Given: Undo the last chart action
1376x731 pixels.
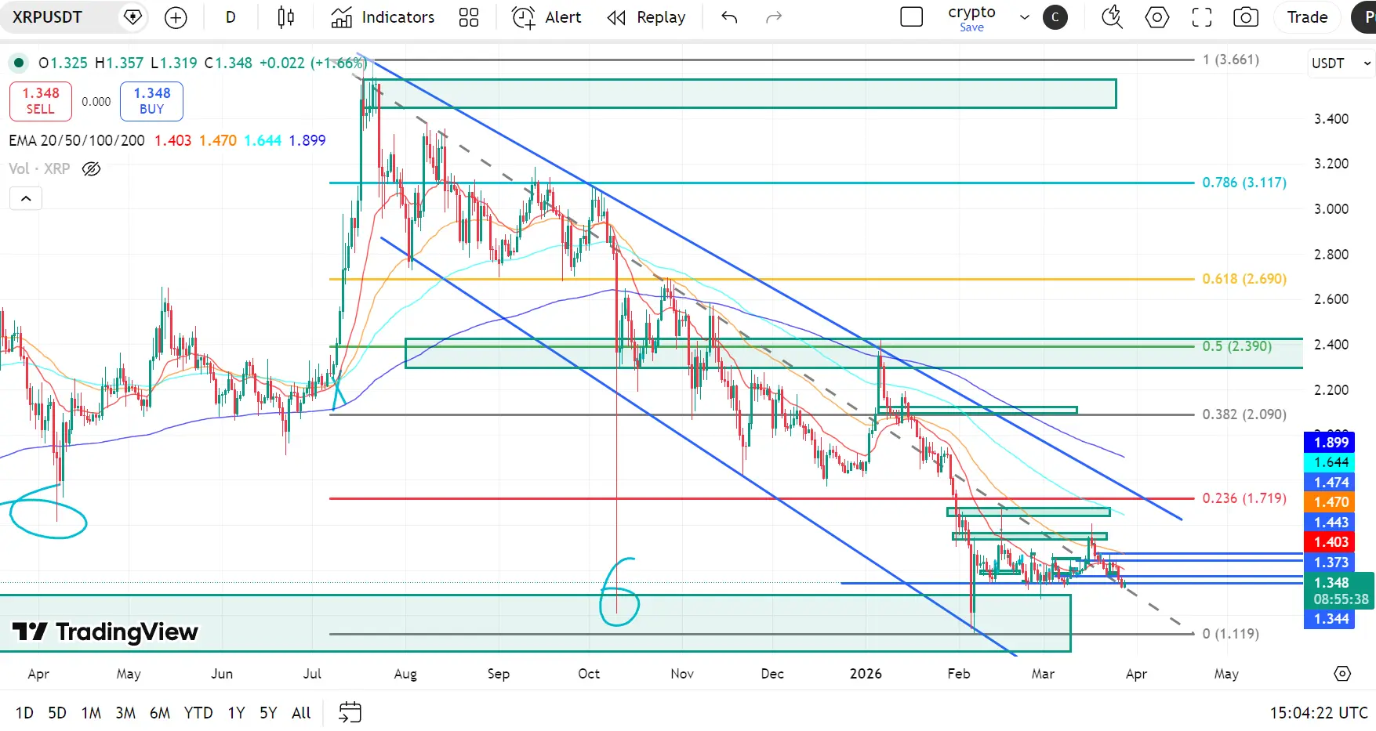Looking at the screenshot, I should tap(729, 17).
